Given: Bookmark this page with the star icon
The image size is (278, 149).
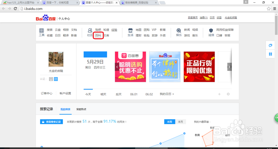Looking at the screenshot, I should pyautogui.click(x=269, y=9).
